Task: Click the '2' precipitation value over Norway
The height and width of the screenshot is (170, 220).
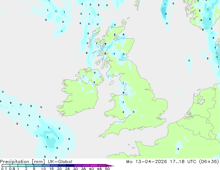Action: click(x=210, y=19)
